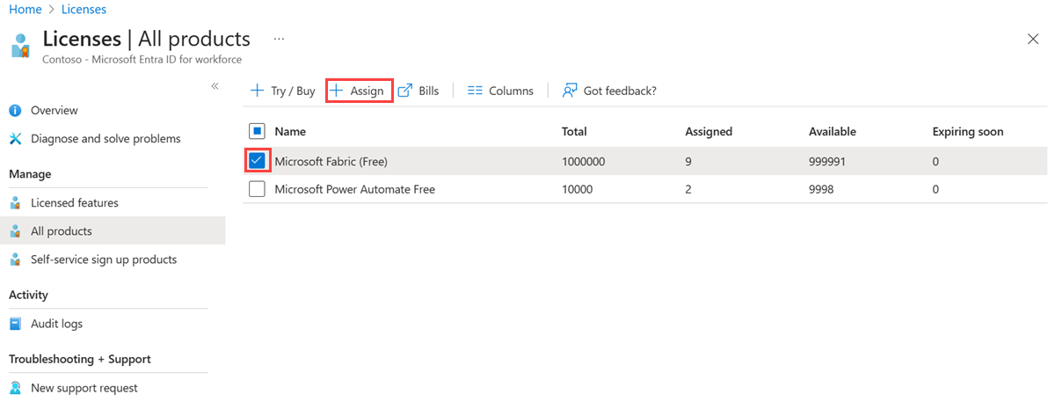Image resolution: width=1055 pixels, height=409 pixels.
Task: Click the Try / Buy toolbar button
Action: pyautogui.click(x=283, y=91)
